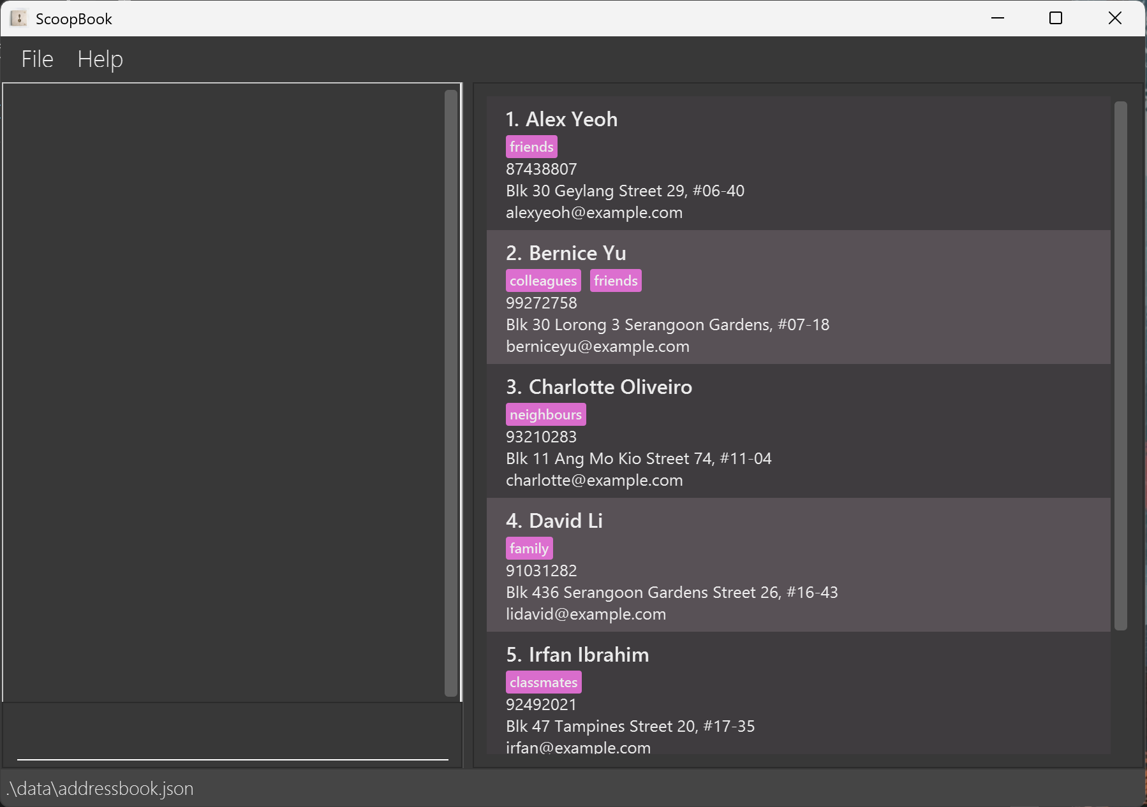Minimize the ScoopBook window
Viewport: 1147px width, 807px height.
click(x=998, y=18)
